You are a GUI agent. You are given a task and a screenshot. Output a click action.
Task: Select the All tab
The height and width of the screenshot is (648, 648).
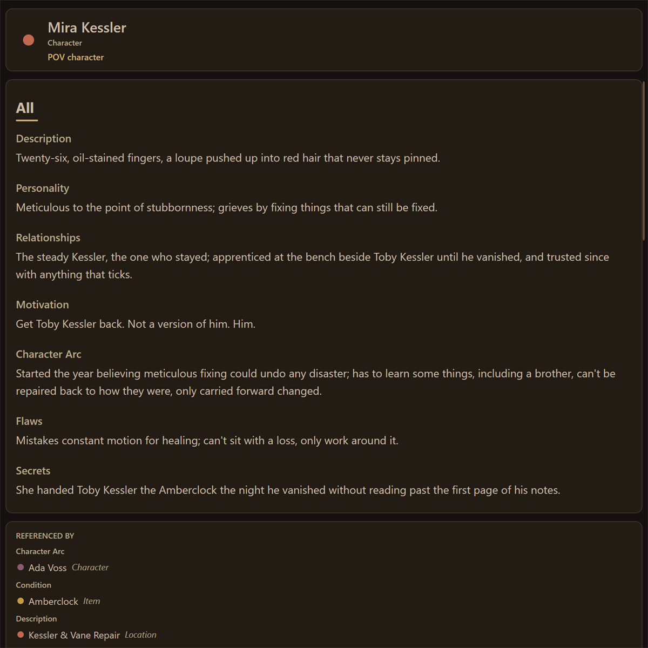coord(25,108)
